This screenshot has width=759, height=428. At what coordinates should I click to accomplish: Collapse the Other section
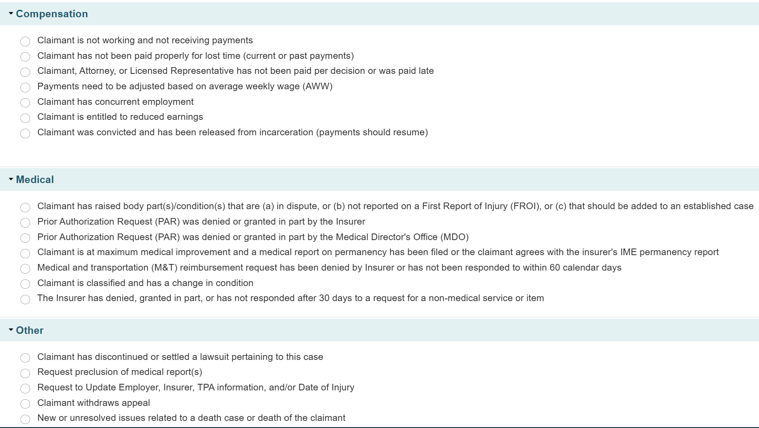(x=11, y=330)
